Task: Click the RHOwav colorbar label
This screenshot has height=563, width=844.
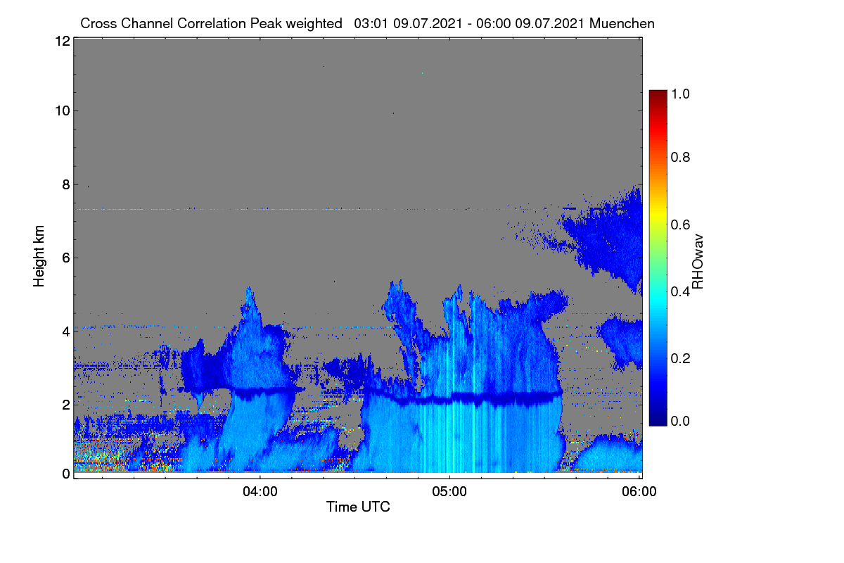Action: (698, 262)
